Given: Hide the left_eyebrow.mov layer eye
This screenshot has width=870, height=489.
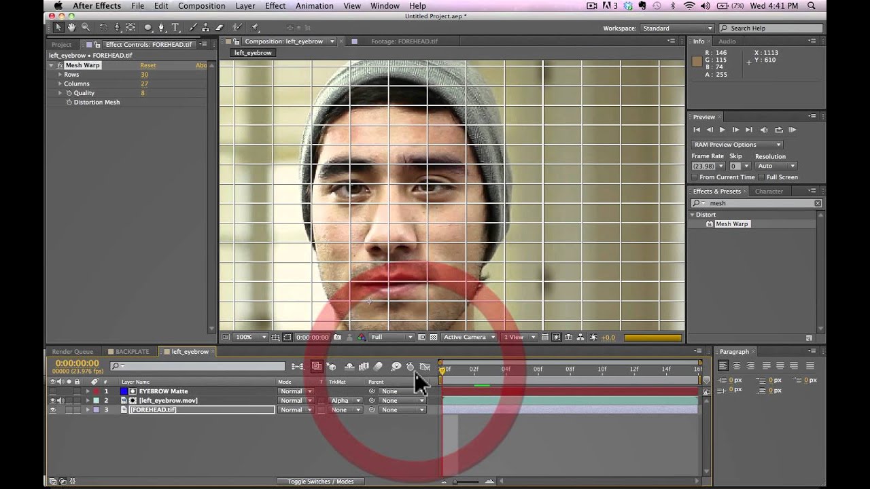Looking at the screenshot, I should click(x=53, y=401).
